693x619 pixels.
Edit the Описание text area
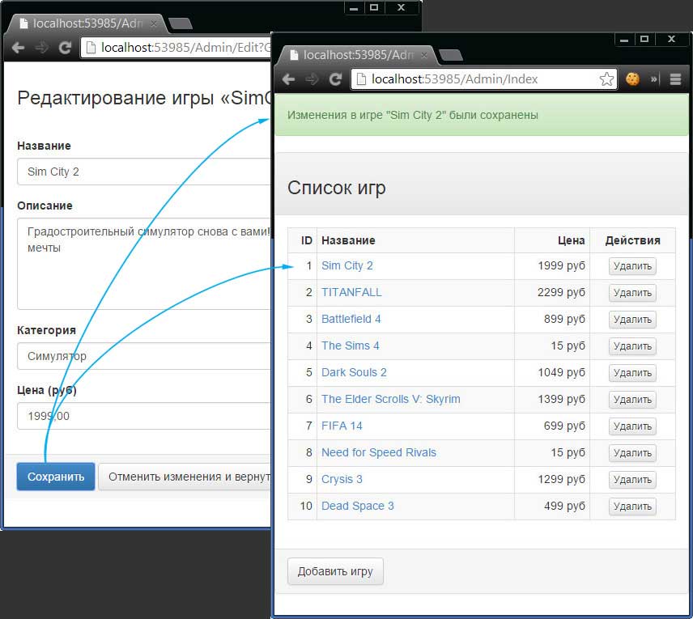144,264
